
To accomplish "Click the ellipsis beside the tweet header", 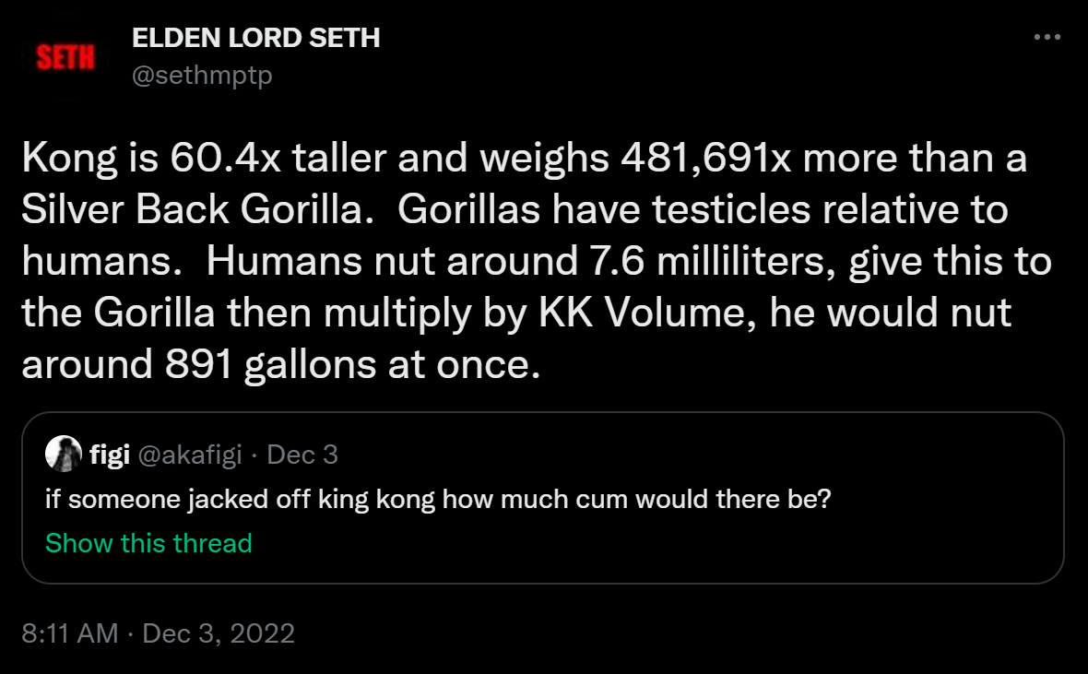I will click(1047, 35).
